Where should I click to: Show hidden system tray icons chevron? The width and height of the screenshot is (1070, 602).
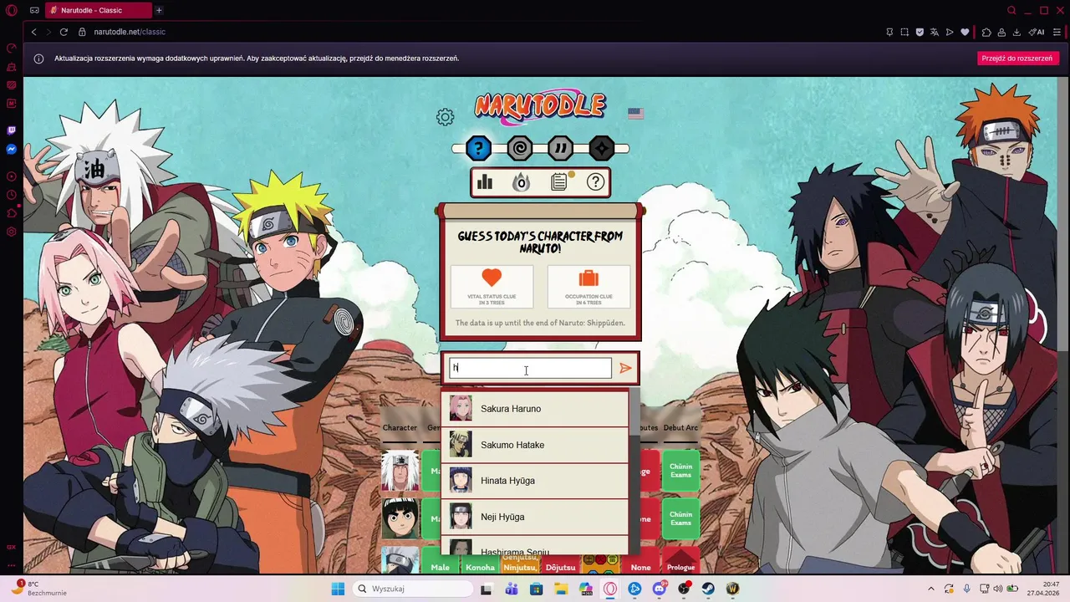(x=931, y=589)
